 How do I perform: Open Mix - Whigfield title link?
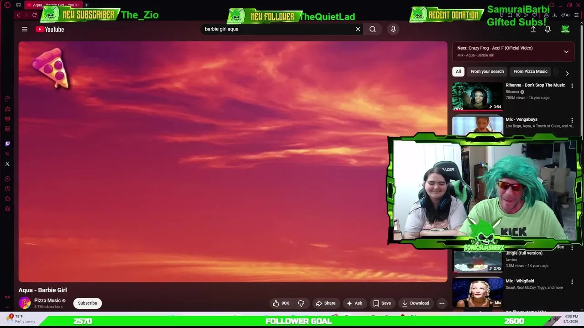[520, 281]
